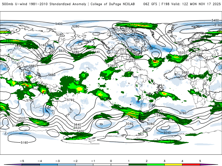
Task: Click the "1" color bar label
Action: (129, 161)
